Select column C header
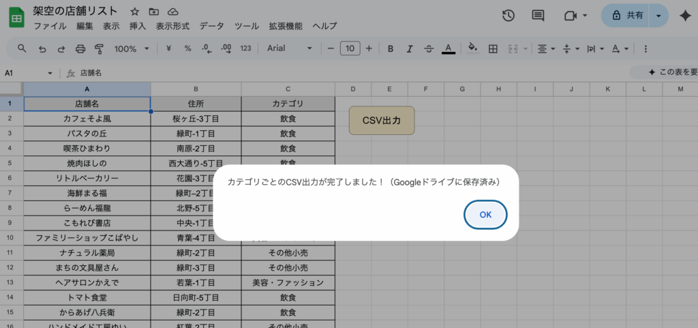The height and width of the screenshot is (328, 698). (288, 89)
